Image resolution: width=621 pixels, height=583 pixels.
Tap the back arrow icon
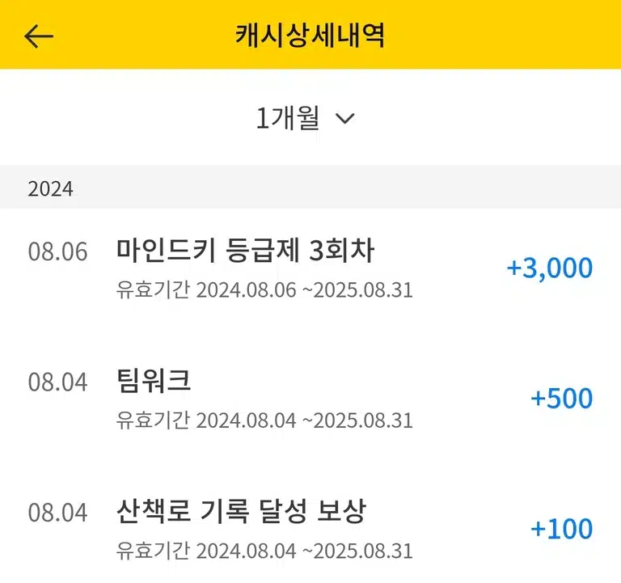point(39,36)
